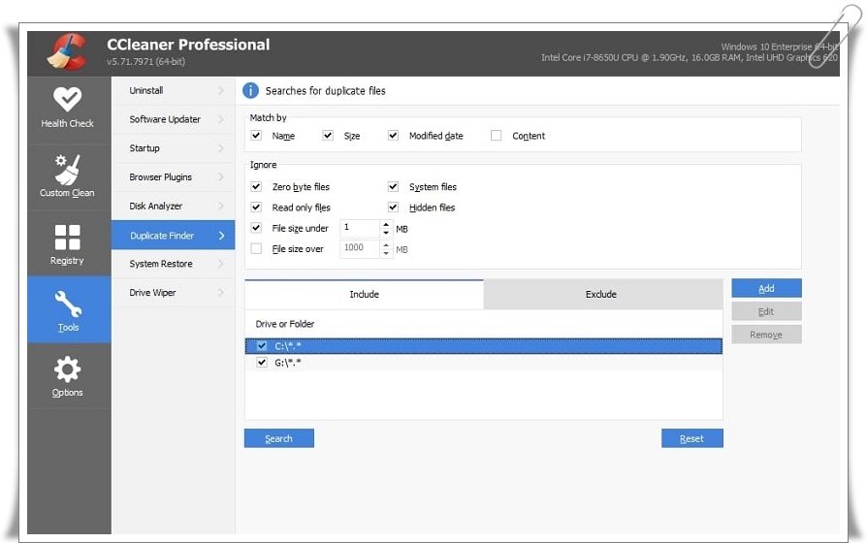Viewport: 867px width, 543px height.
Task: Open the Uninstall tool
Action: click(x=173, y=90)
